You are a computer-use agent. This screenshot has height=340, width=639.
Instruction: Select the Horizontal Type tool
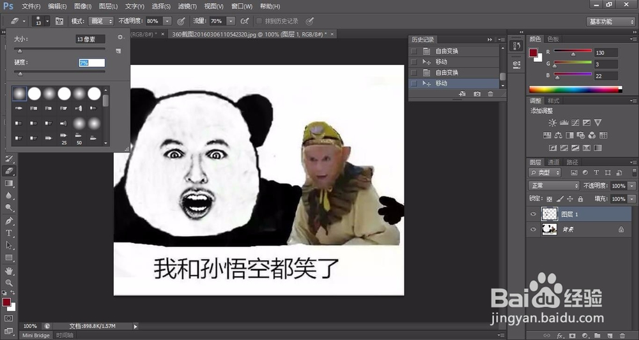coord(9,233)
